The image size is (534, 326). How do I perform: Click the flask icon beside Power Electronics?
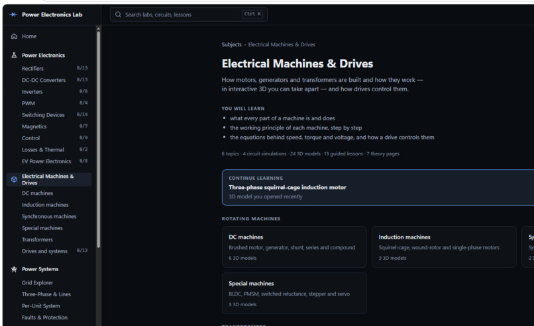14,56
